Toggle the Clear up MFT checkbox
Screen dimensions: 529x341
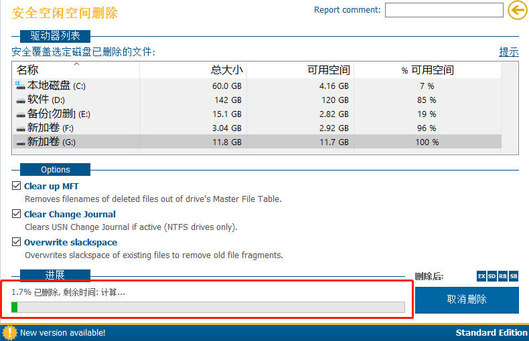click(x=16, y=186)
